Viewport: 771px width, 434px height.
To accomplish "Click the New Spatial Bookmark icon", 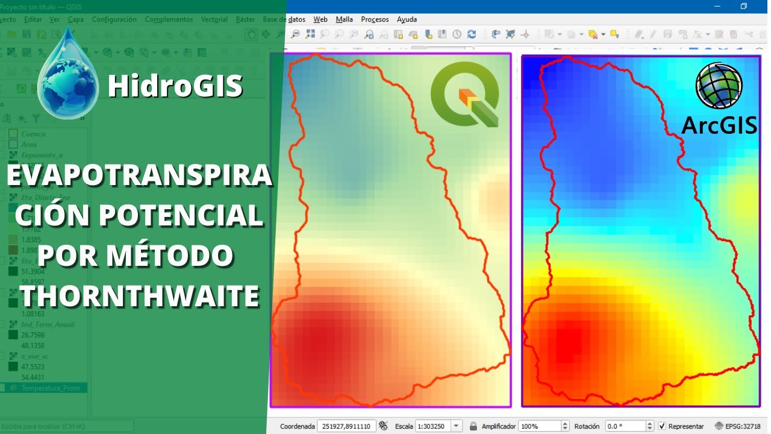I will [x=428, y=34].
